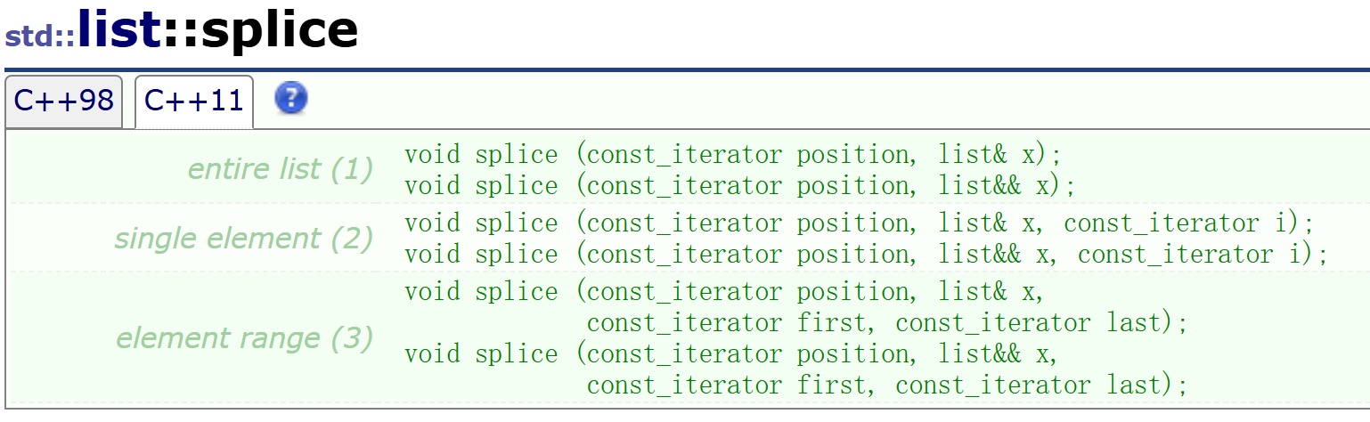Select the C++11 tab
1370x422 pixels.
pyautogui.click(x=193, y=101)
